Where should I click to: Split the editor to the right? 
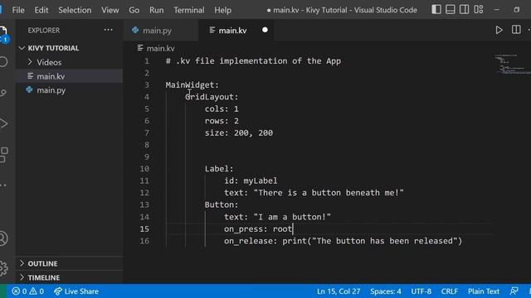click(516, 30)
